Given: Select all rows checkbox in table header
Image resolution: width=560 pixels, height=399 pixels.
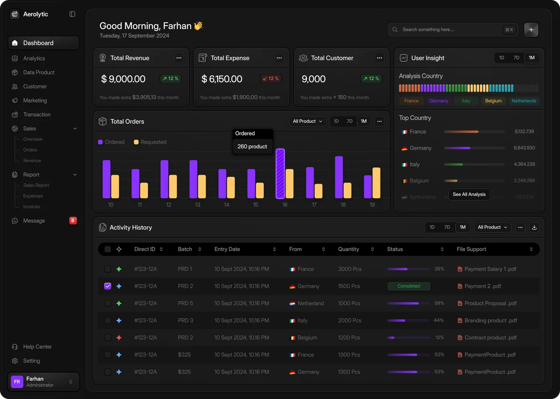Looking at the screenshot, I should pos(108,249).
